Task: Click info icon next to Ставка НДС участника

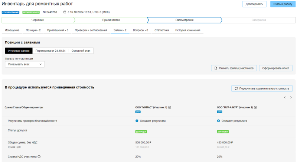Action: (39, 157)
